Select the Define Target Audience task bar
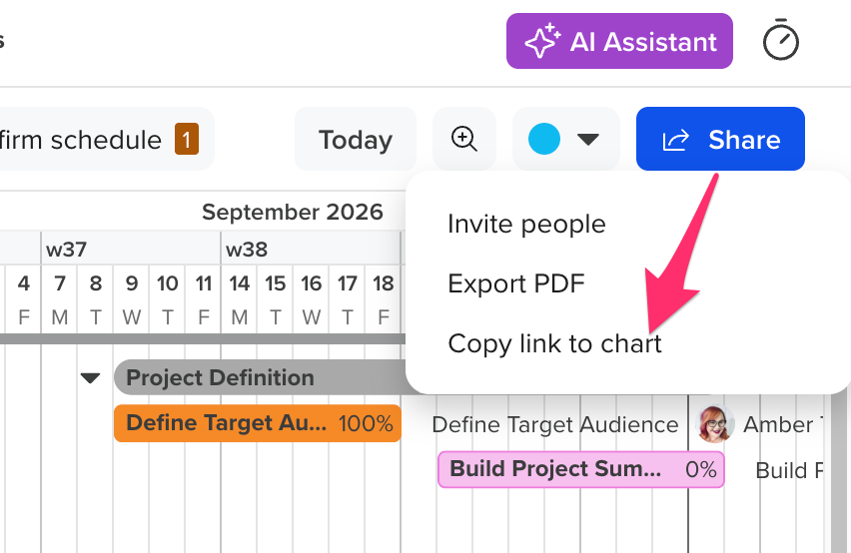Viewport: 851px width, 553px height. pyautogui.click(x=258, y=423)
